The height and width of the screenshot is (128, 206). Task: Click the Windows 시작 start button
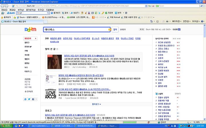(6, 126)
